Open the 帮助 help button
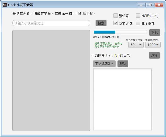 coord(123,64)
